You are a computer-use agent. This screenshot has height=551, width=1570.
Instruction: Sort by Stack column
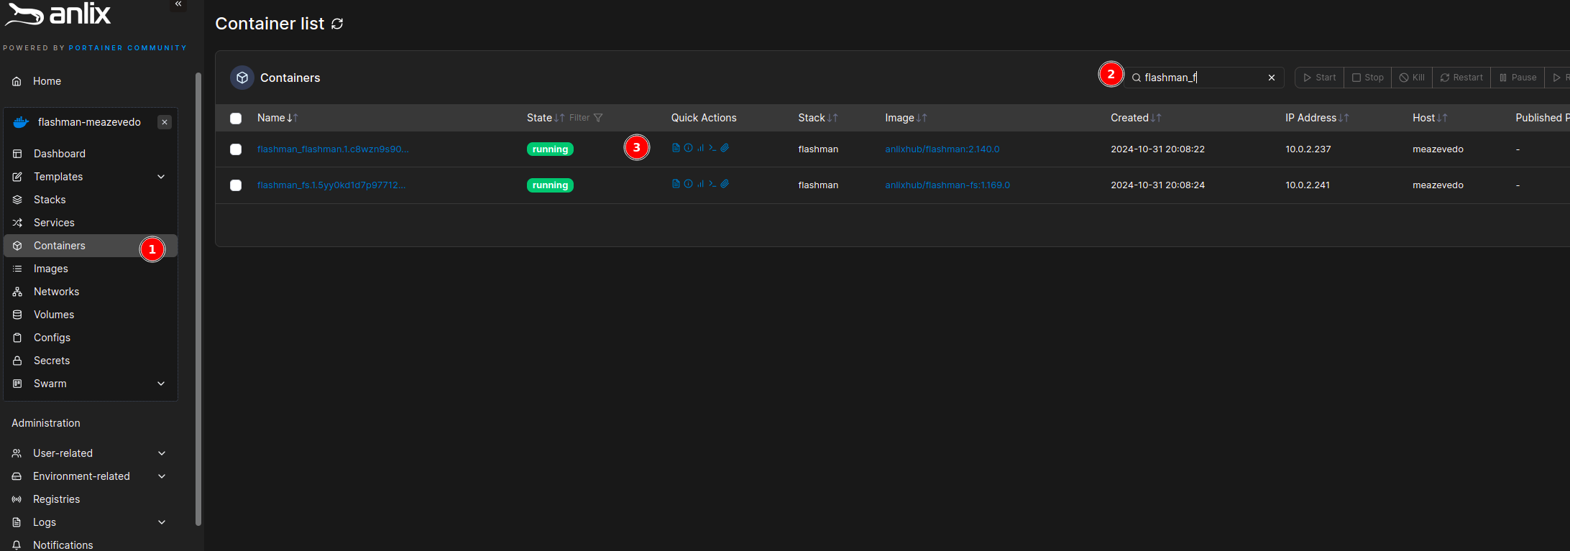[x=818, y=118]
